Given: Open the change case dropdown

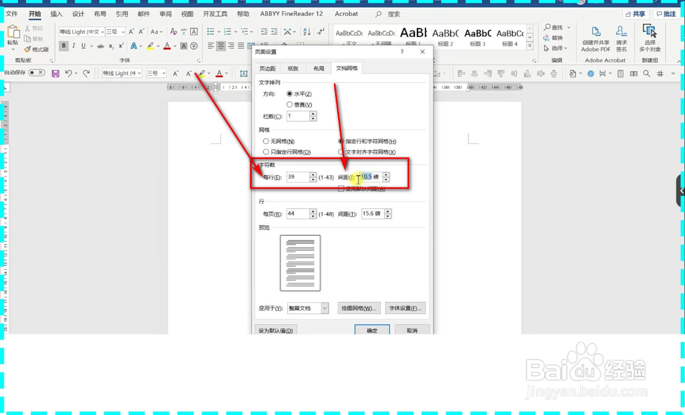Looking at the screenshot, I should coord(157,32).
